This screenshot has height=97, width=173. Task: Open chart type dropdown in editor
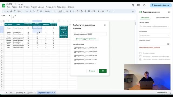tap(155, 26)
